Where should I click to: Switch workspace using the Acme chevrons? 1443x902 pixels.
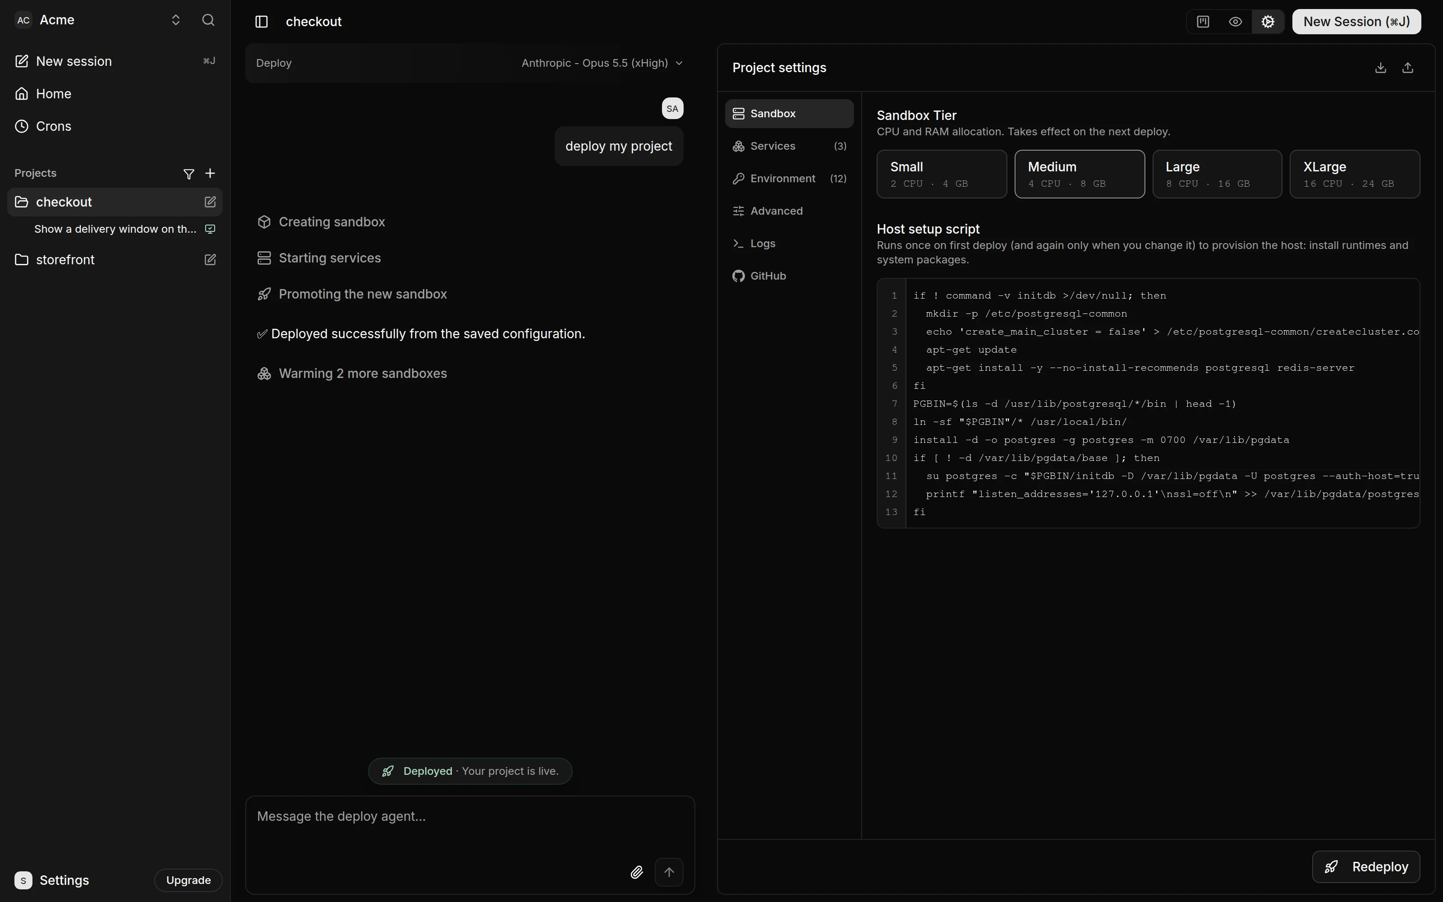[175, 20]
